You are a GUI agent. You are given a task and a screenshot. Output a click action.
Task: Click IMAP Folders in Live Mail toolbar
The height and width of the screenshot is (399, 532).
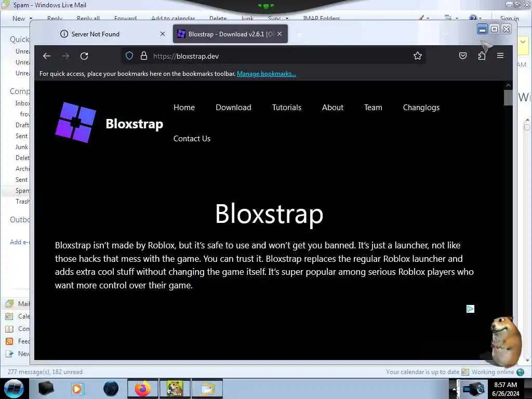point(321,19)
